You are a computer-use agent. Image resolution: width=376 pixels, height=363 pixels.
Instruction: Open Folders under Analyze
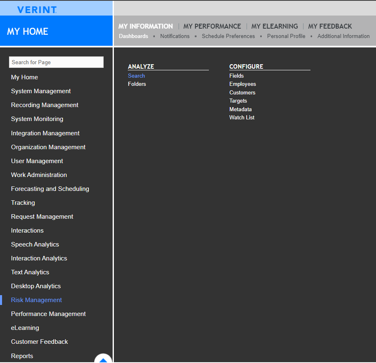137,84
